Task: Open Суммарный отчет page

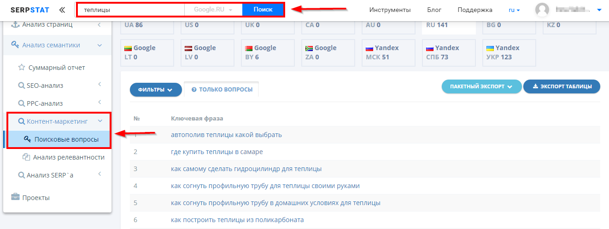Action: pyautogui.click(x=57, y=68)
